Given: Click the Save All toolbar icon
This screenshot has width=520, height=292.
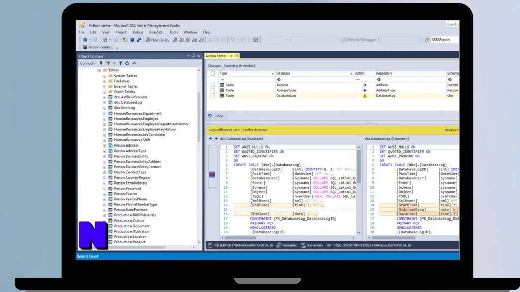Looking at the screenshot, I should (x=139, y=40).
